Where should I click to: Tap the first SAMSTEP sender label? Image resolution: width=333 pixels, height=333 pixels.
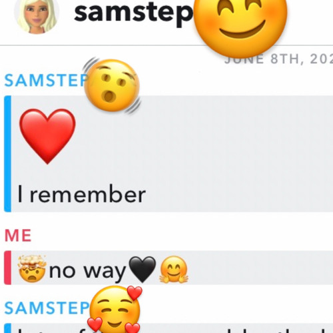pyautogui.click(x=46, y=80)
